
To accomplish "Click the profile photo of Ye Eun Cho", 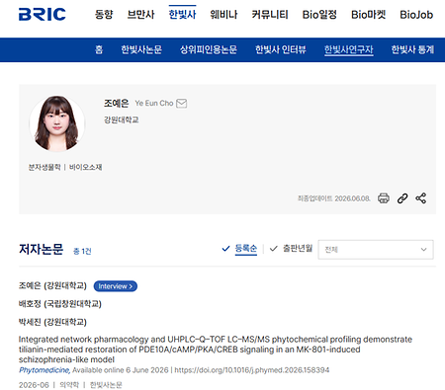I will click(57, 123).
